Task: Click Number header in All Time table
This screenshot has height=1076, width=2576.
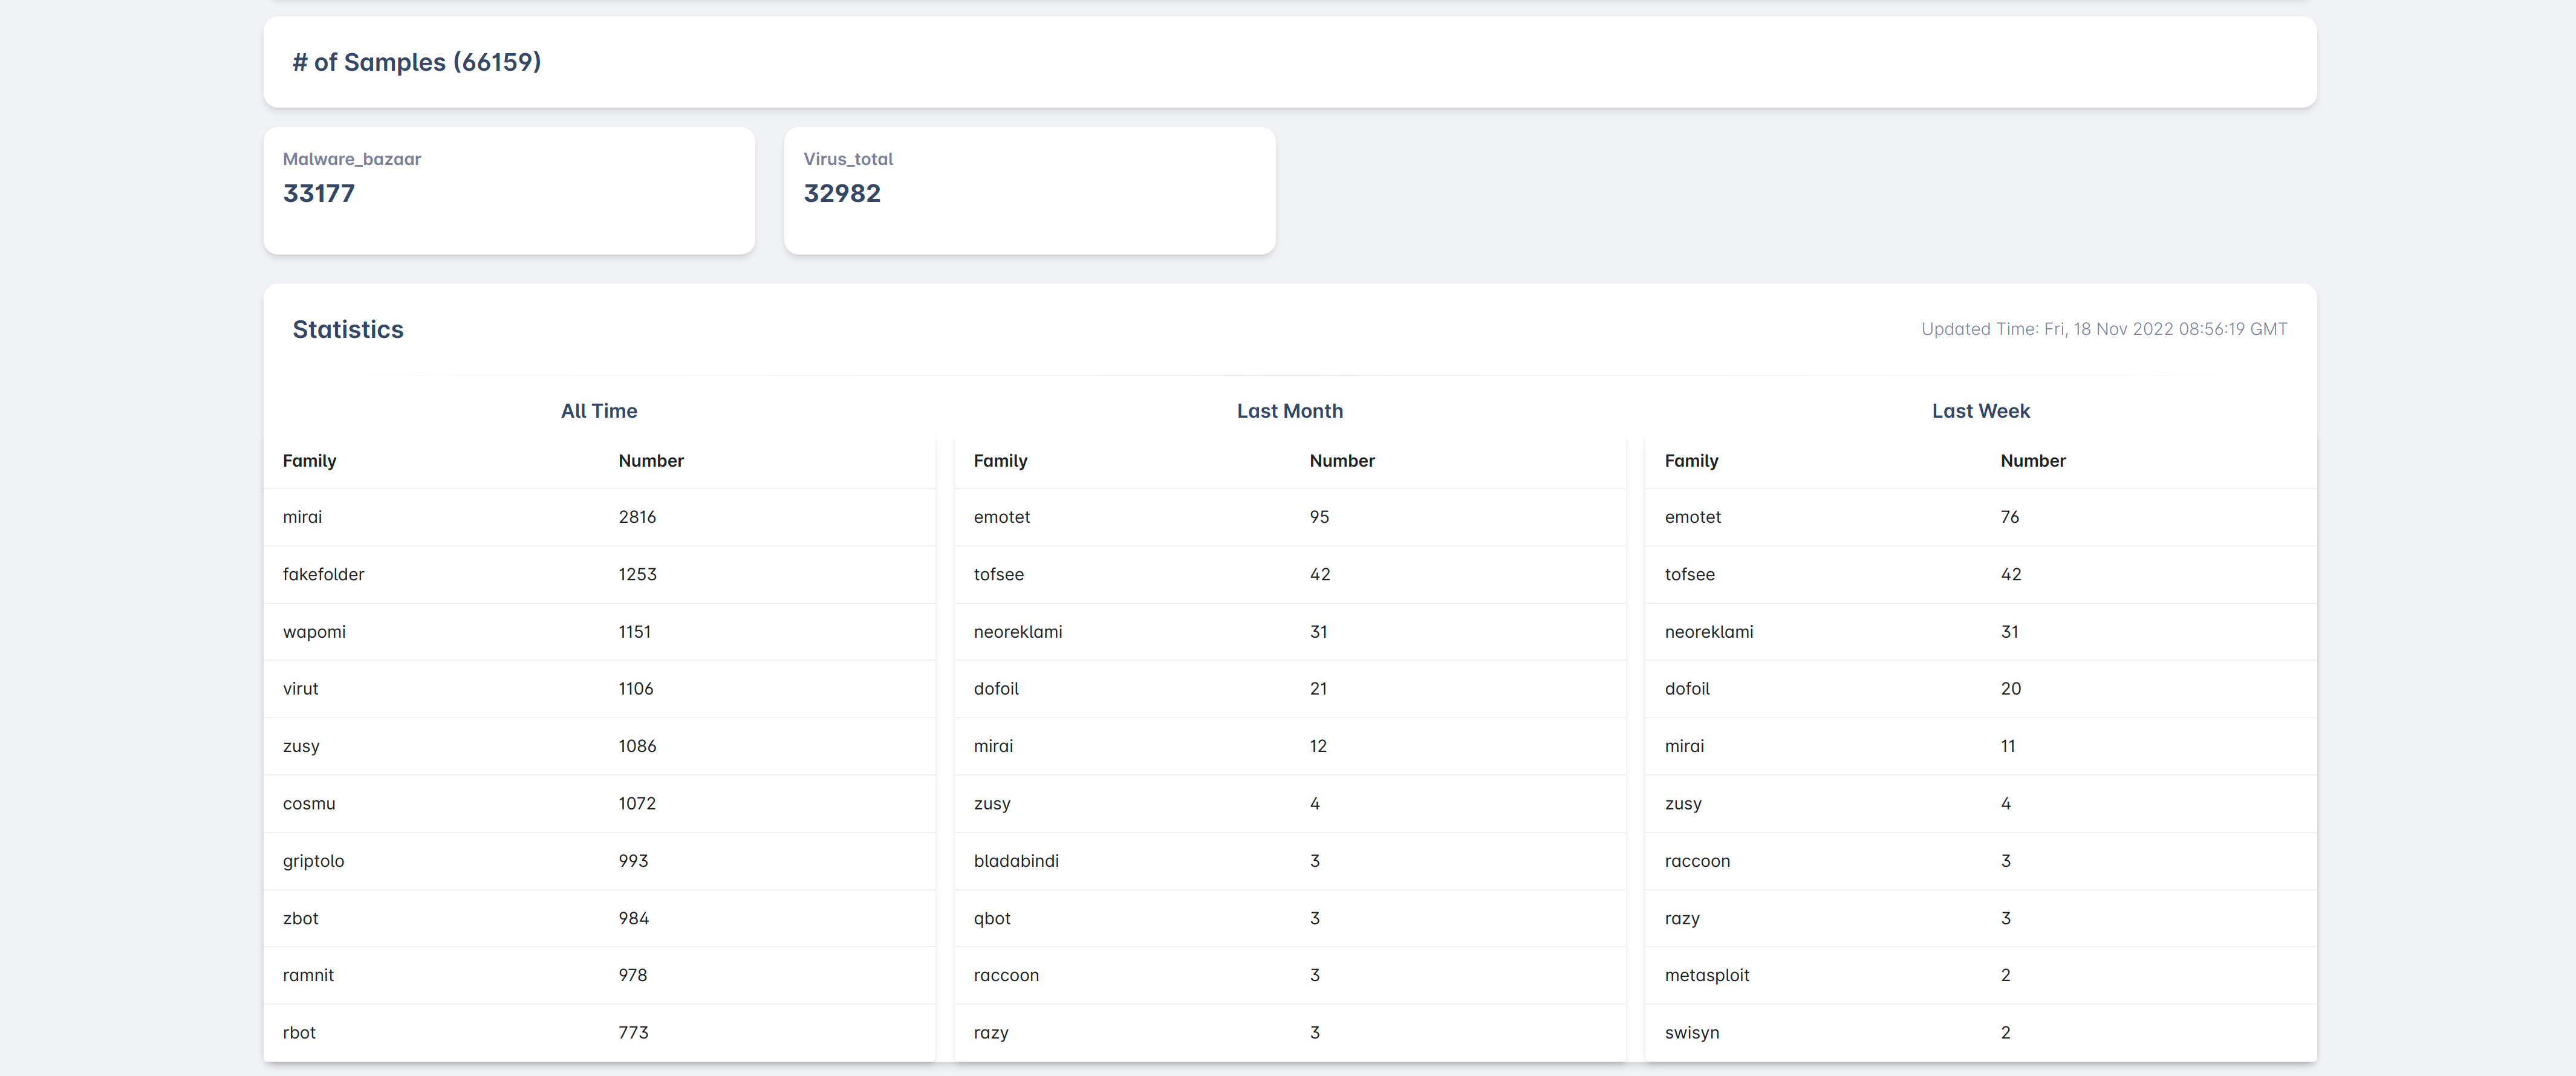Action: [x=650, y=461]
